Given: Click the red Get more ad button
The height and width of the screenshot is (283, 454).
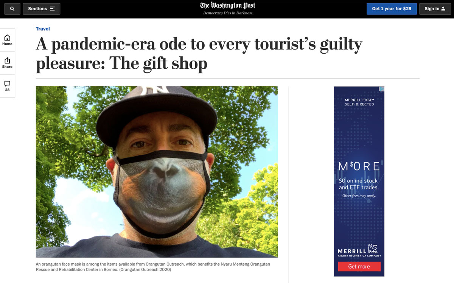Looking at the screenshot, I should point(359,266).
